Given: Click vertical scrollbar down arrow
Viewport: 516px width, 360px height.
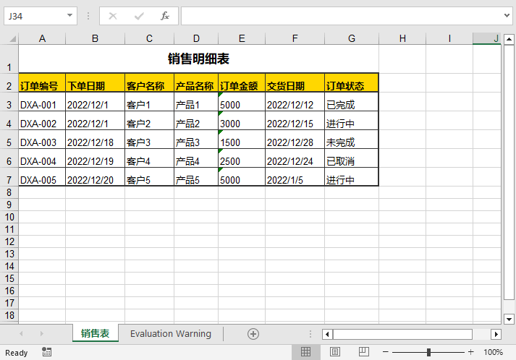Looking at the screenshot, I should (x=509, y=319).
